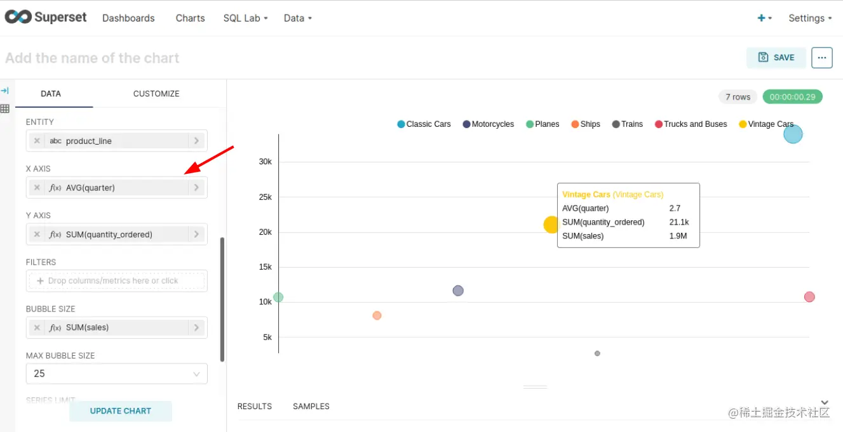Viewport: 843px width, 432px height.
Task: Click the SAVE button
Action: [776, 57]
